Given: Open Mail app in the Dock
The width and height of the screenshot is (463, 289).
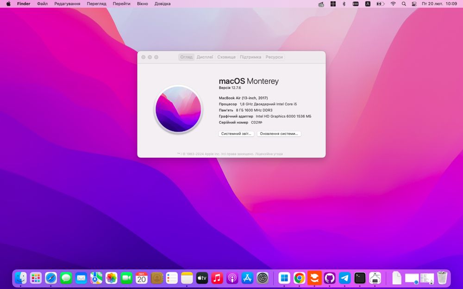Looking at the screenshot, I should click(81, 278).
